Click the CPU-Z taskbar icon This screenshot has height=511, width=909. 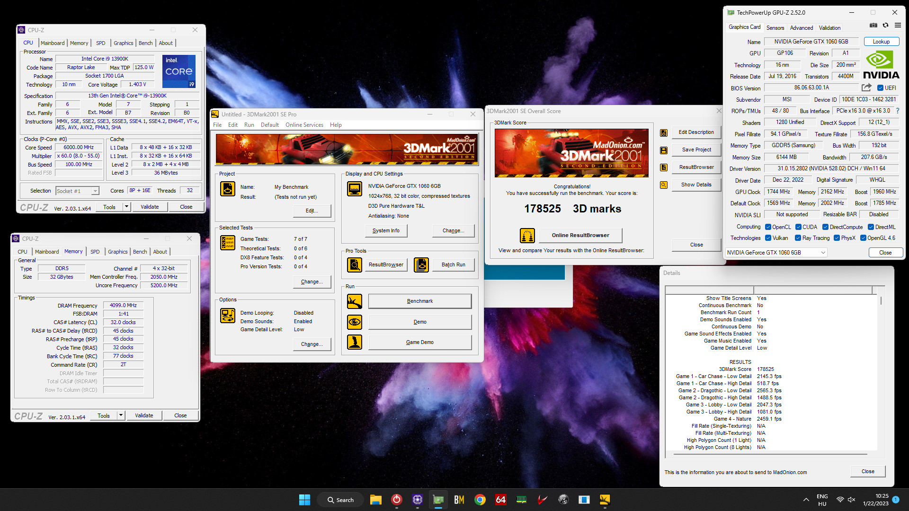pyautogui.click(x=417, y=500)
